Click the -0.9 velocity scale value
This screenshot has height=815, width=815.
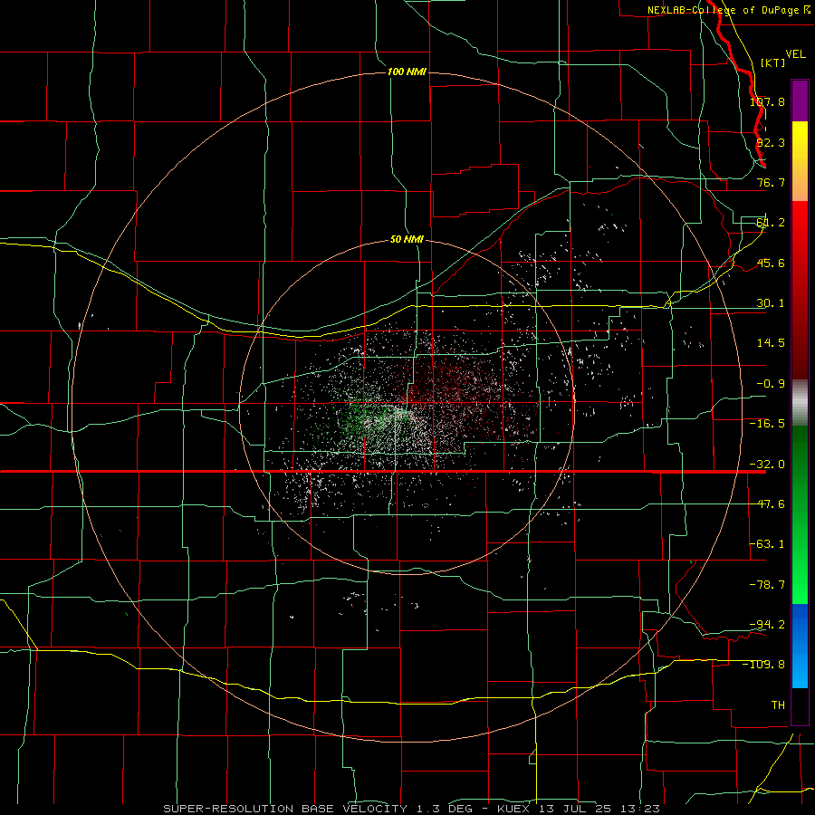point(771,383)
